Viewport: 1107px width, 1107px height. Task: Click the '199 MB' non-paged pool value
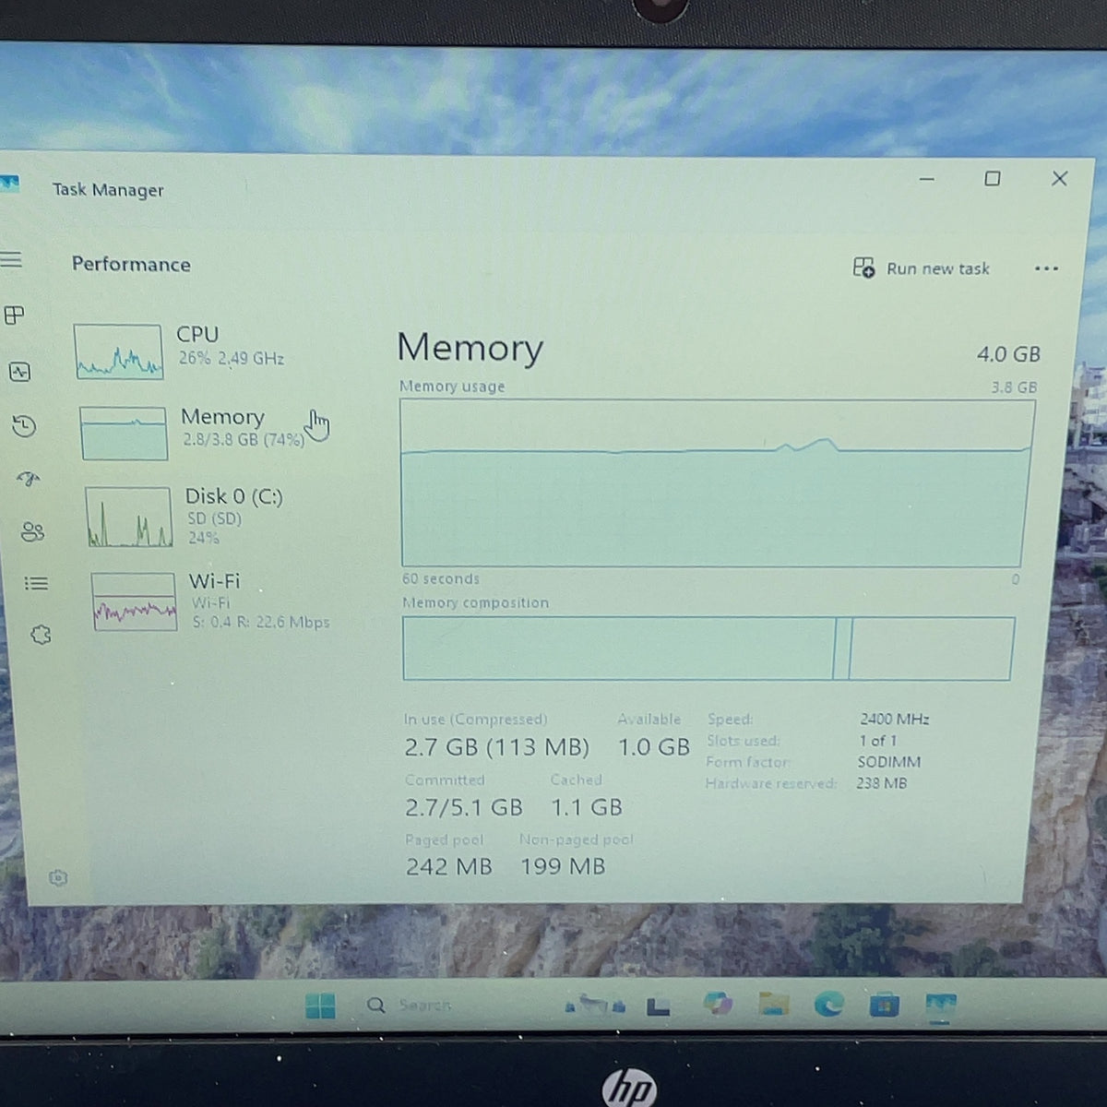click(563, 867)
